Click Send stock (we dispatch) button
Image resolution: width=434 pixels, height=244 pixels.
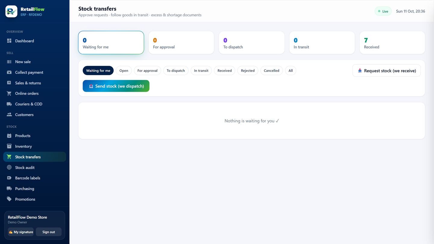pos(116,86)
